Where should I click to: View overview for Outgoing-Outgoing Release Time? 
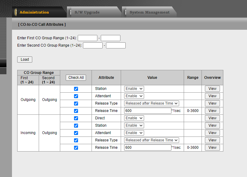tap(212, 111)
